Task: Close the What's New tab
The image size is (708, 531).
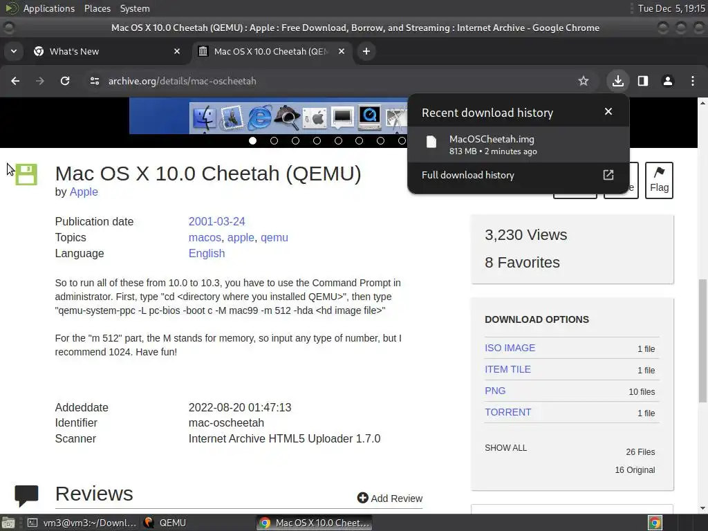Action: [x=177, y=51]
